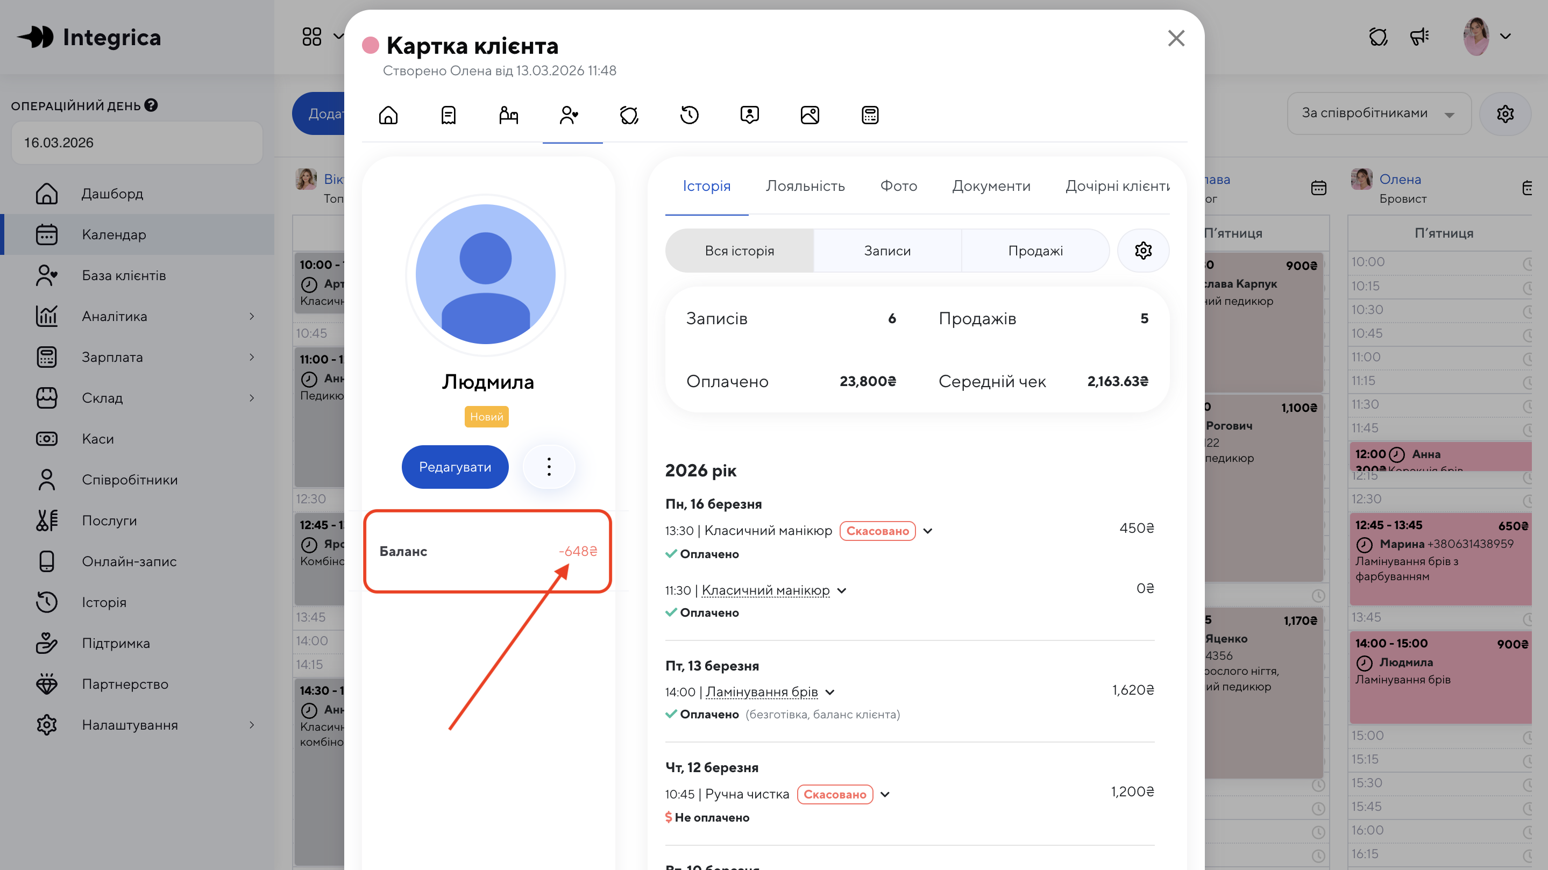This screenshot has width=1548, height=870.
Task: Click the operational day date field
Action: (x=137, y=142)
